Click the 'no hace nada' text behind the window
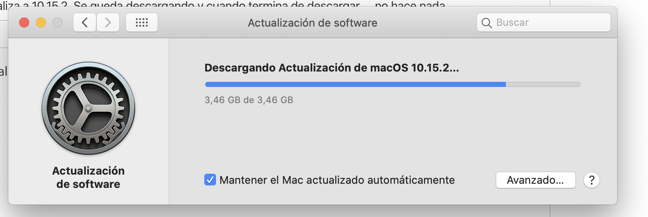 pos(413,4)
